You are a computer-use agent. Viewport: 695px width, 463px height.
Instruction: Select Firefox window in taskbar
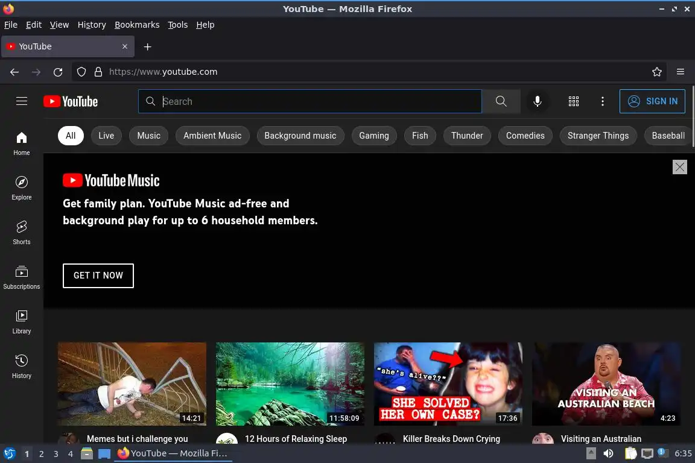click(x=173, y=454)
